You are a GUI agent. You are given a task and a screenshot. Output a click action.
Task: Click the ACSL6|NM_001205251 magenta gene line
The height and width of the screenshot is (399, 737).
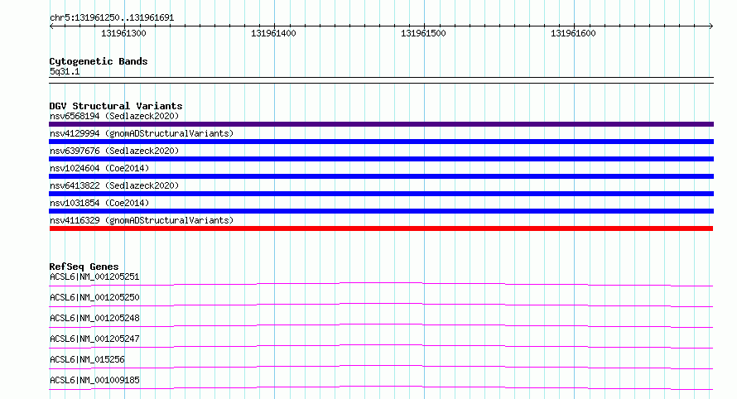click(x=381, y=284)
